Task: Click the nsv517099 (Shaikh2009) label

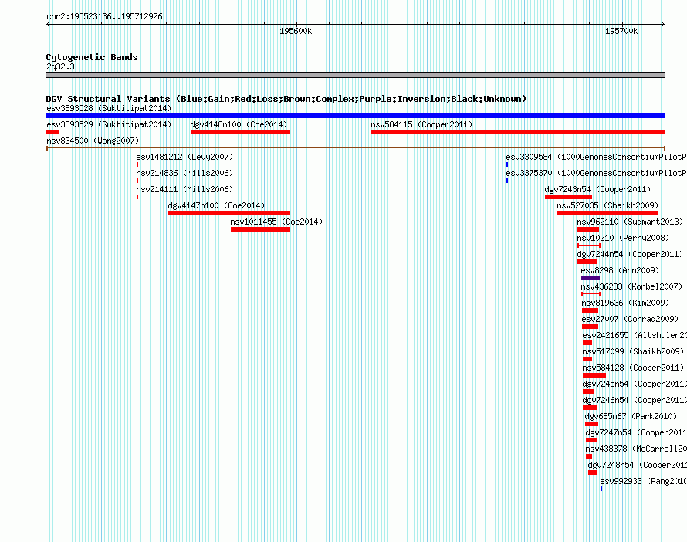Action: point(633,351)
